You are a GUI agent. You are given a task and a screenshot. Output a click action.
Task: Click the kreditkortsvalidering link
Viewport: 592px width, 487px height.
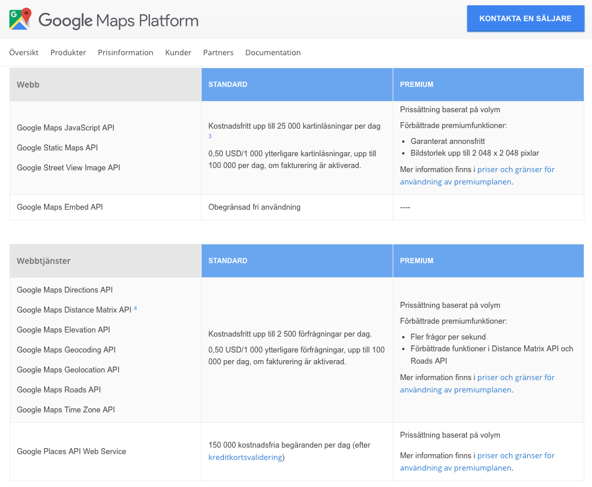click(x=245, y=457)
